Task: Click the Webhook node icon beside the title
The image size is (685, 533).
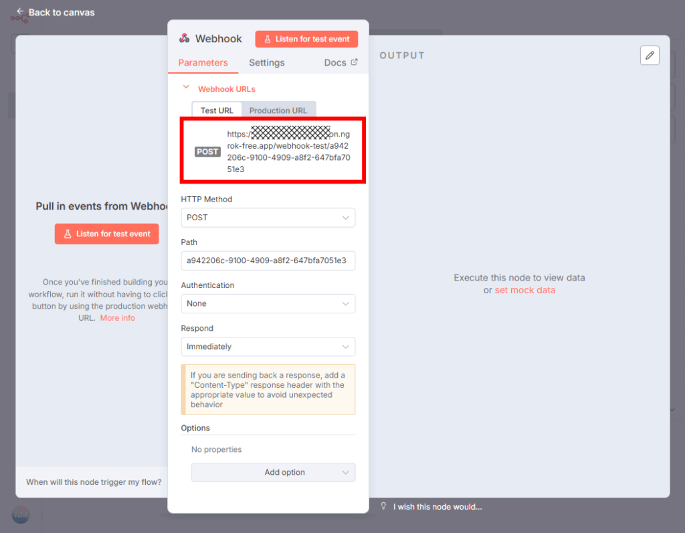Action: point(184,39)
